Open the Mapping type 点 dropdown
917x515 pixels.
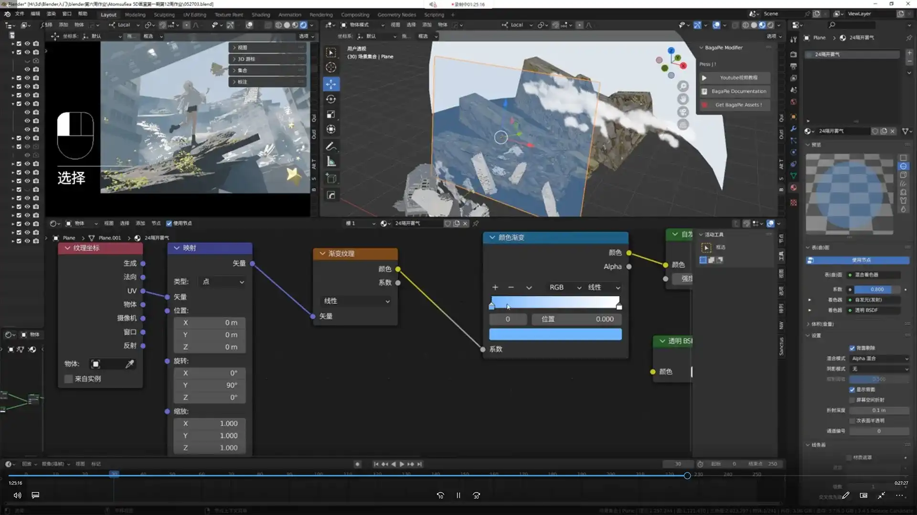223,282
